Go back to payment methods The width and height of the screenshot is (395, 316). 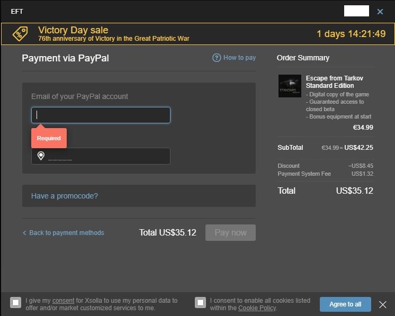[67, 233]
